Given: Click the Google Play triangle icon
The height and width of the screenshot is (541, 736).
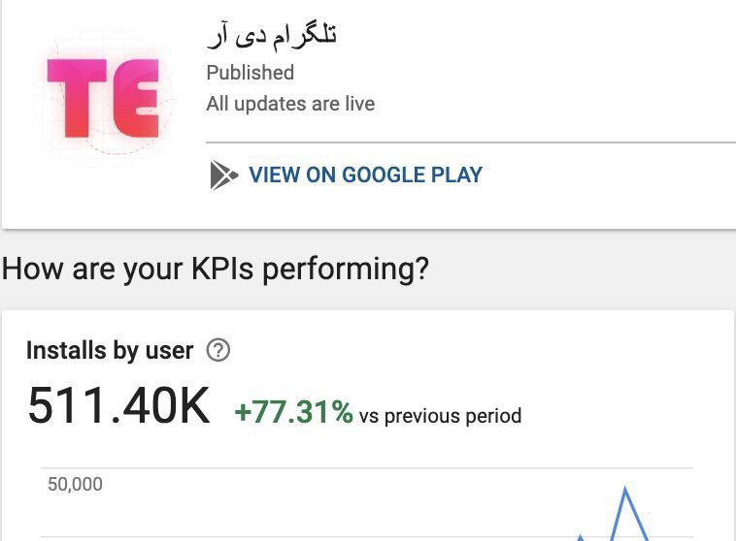Looking at the screenshot, I should point(223,175).
